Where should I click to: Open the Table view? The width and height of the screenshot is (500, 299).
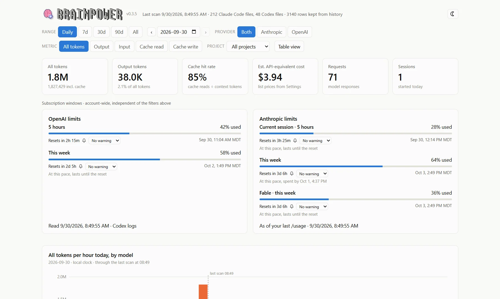click(x=289, y=47)
